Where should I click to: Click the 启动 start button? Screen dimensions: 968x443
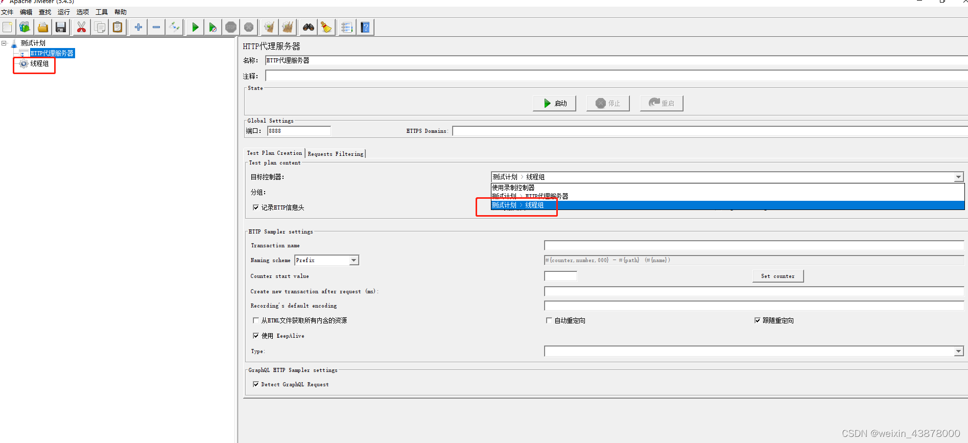point(554,103)
